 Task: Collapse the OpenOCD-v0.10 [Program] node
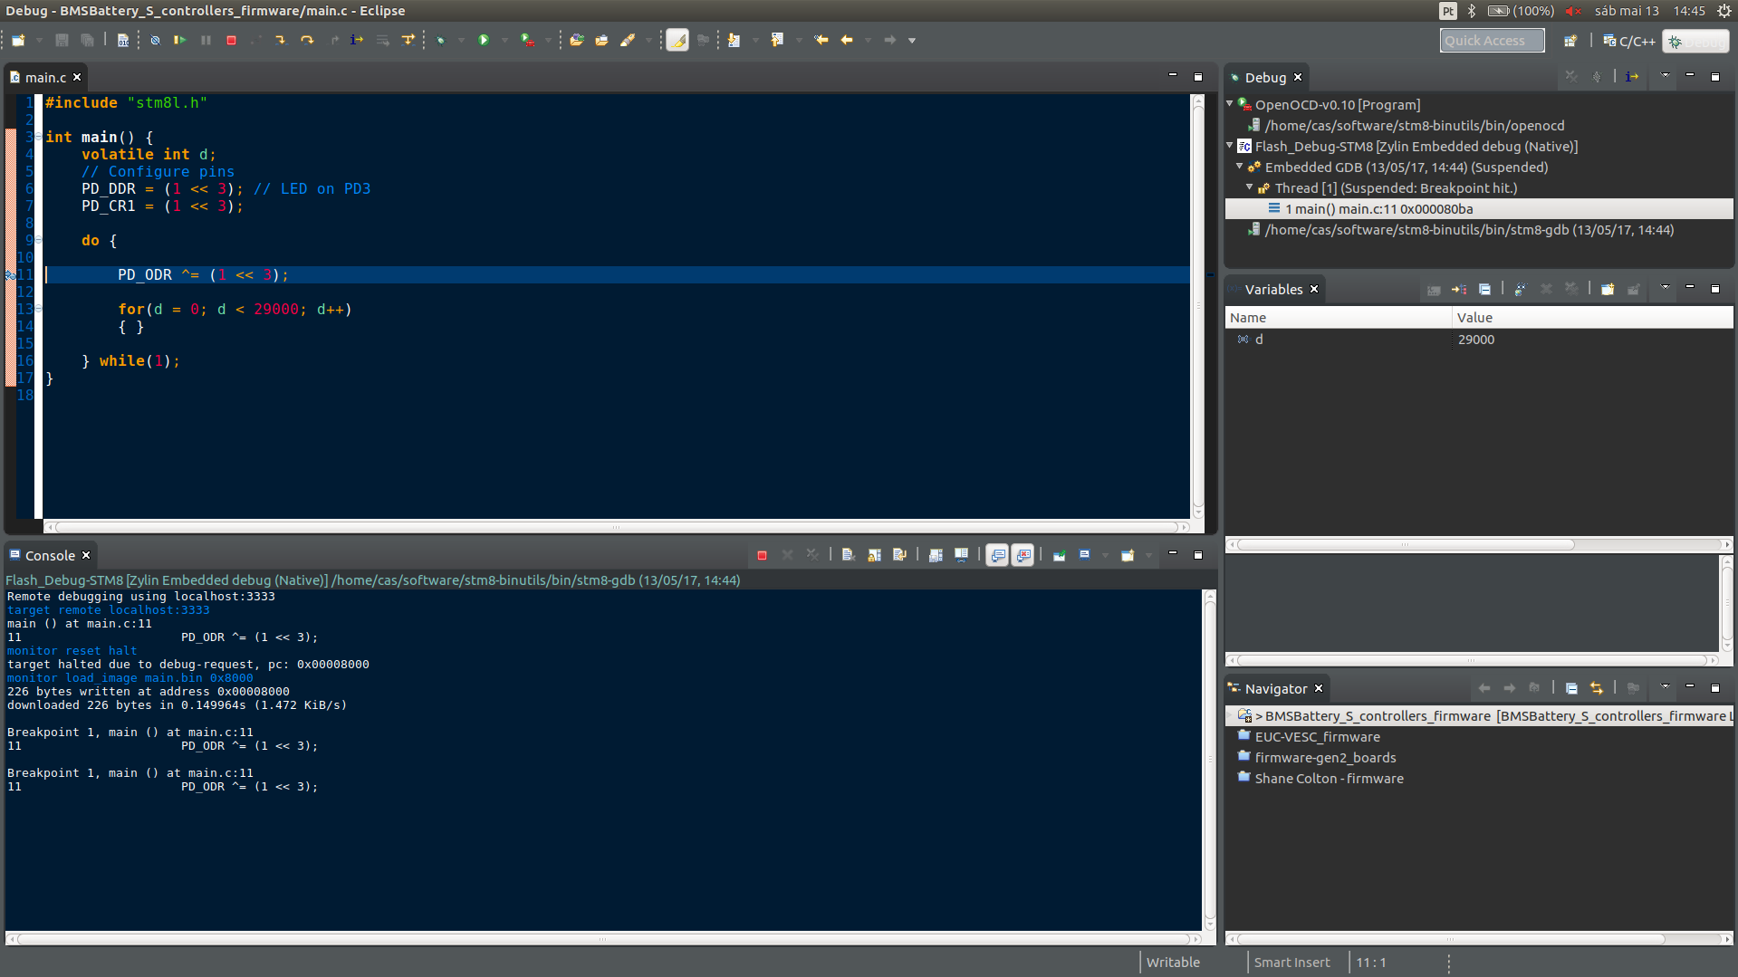(x=1231, y=104)
